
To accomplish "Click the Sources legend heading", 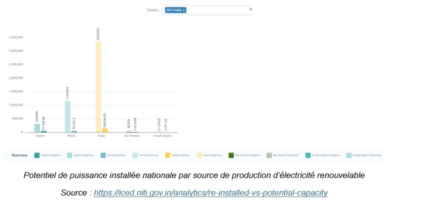I will (20, 155).
